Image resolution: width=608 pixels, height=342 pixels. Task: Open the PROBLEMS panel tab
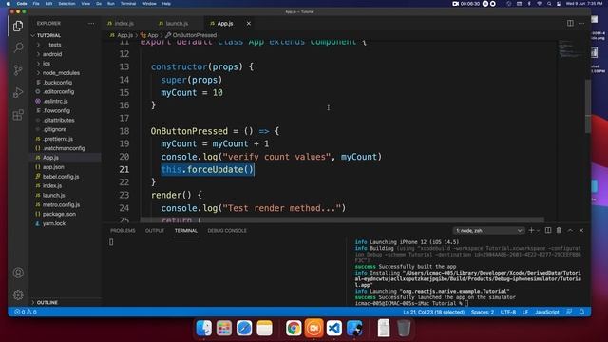(123, 230)
